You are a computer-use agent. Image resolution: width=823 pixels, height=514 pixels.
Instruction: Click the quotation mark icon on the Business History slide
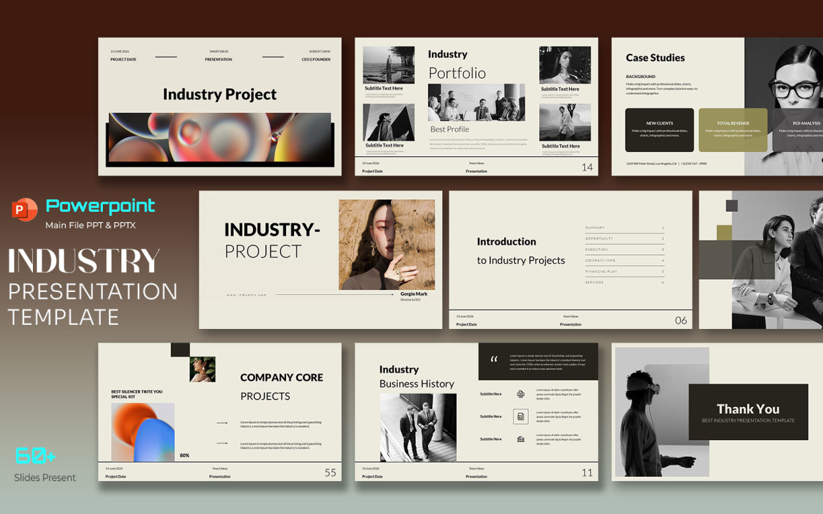[494, 360]
